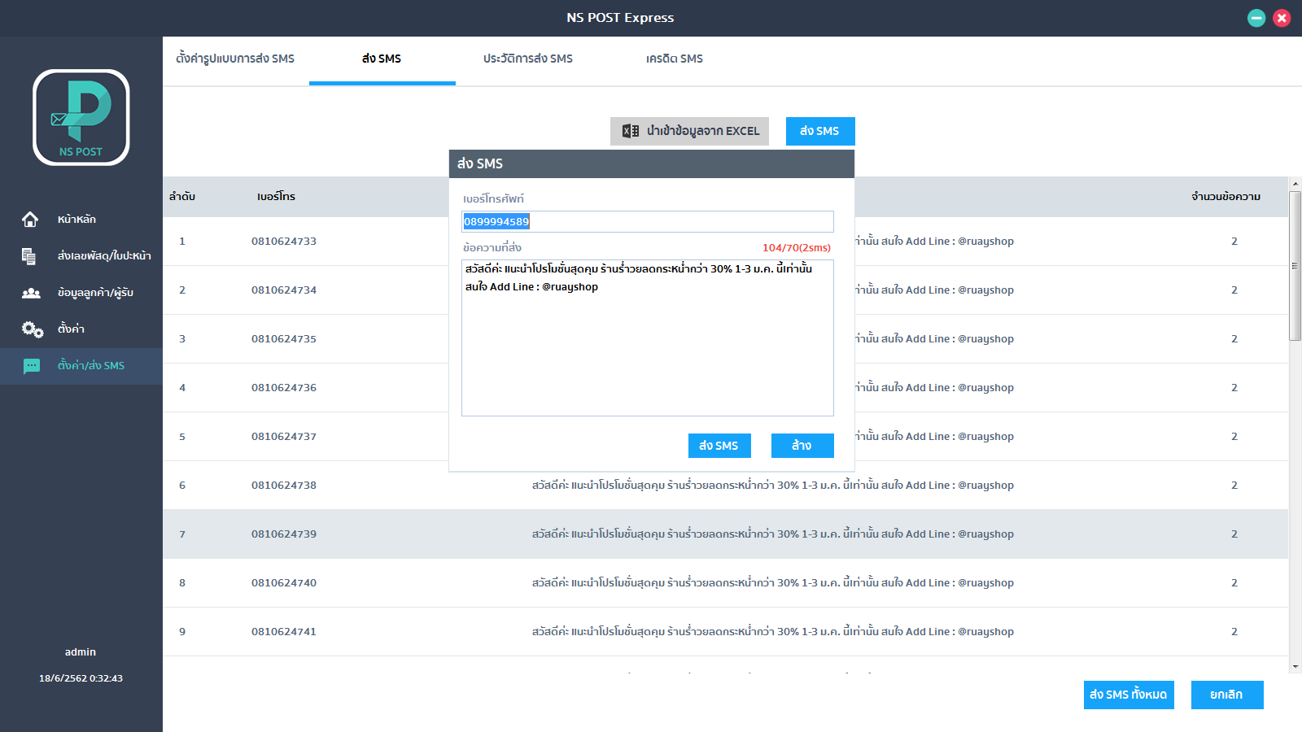Viewport: 1302px width, 732px height.
Task: Click the ส่ง SMS button beside Excel import
Action: pyautogui.click(x=820, y=131)
